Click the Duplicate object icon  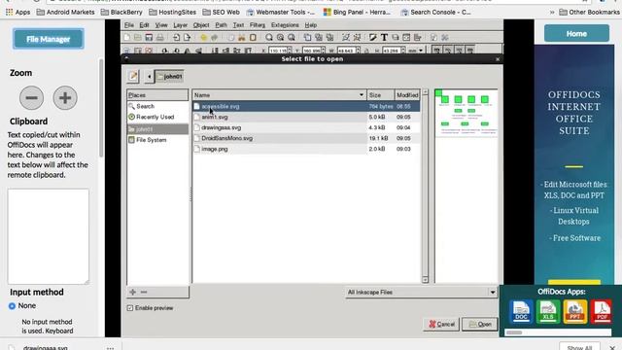[307, 37]
